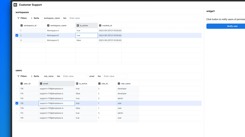Click the created_at column type icon
Viewport: 245px width, 137px height.
click(100, 26)
